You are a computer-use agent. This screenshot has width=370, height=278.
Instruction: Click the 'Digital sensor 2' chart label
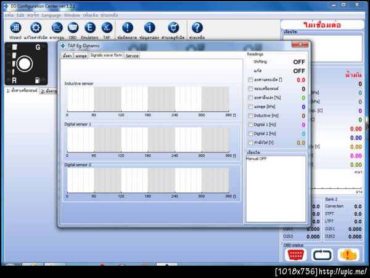(78, 165)
